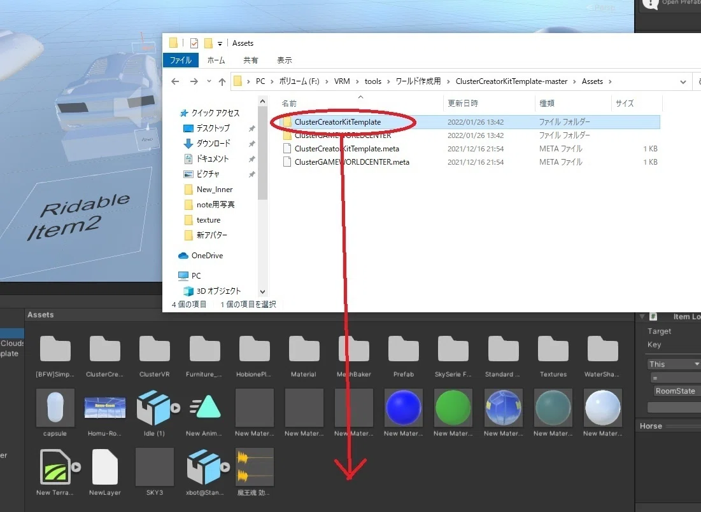701x512 pixels.
Task: Select the New Terra.. terrain asset
Action: tap(55, 472)
